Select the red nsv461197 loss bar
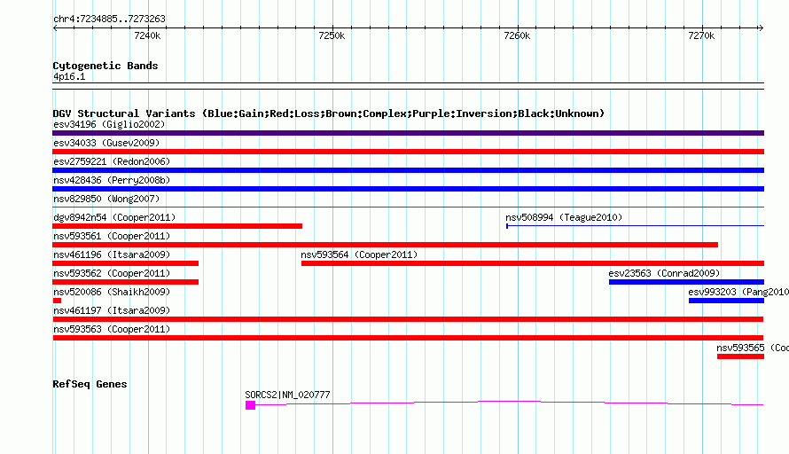This screenshot has height=454, width=789. [x=408, y=319]
